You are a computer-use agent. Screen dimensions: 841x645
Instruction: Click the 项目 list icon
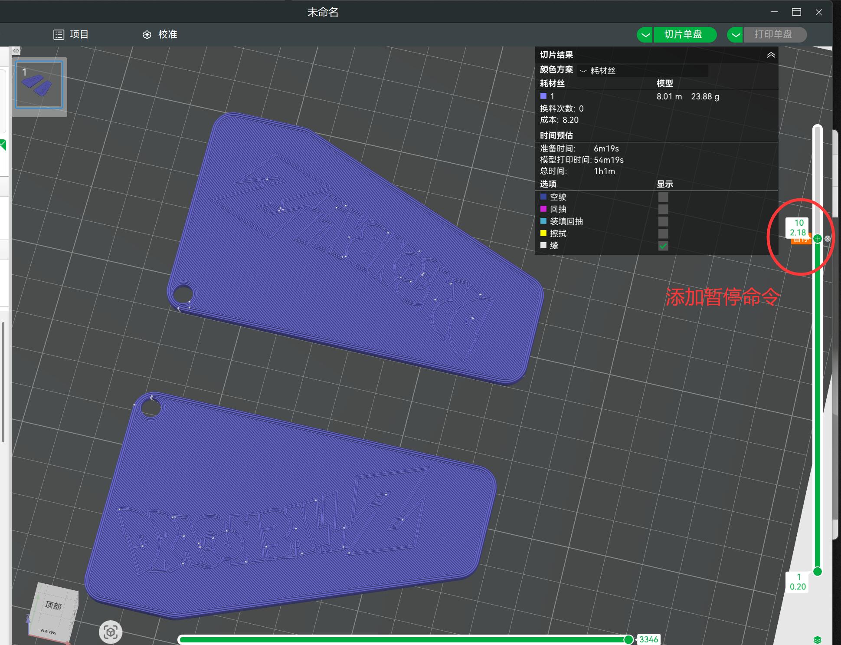(59, 35)
